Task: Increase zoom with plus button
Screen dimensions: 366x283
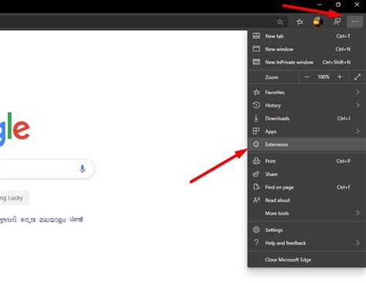Action: click(x=340, y=77)
